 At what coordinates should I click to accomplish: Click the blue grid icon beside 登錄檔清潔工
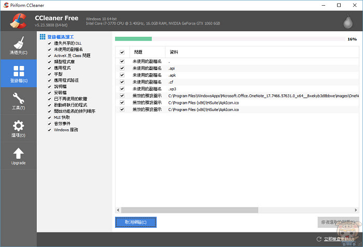tap(43, 37)
